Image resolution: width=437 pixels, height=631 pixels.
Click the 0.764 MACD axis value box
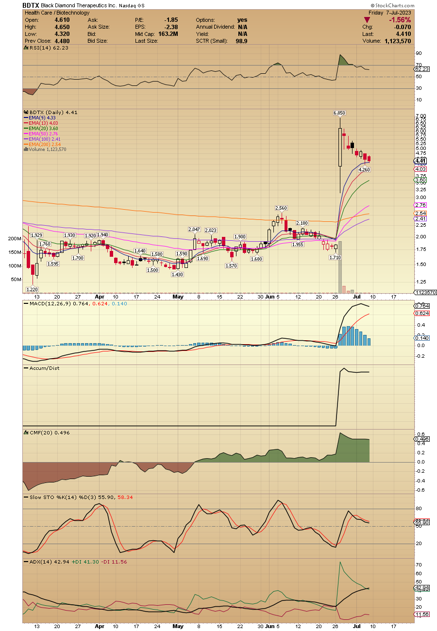(x=420, y=306)
